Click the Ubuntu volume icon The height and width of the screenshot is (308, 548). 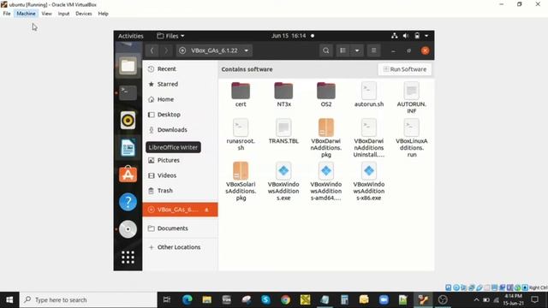405,36
